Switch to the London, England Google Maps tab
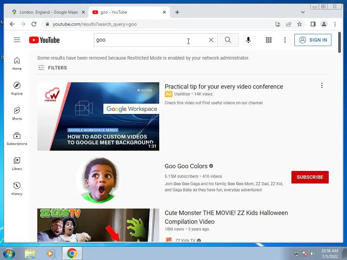 [x=48, y=12]
